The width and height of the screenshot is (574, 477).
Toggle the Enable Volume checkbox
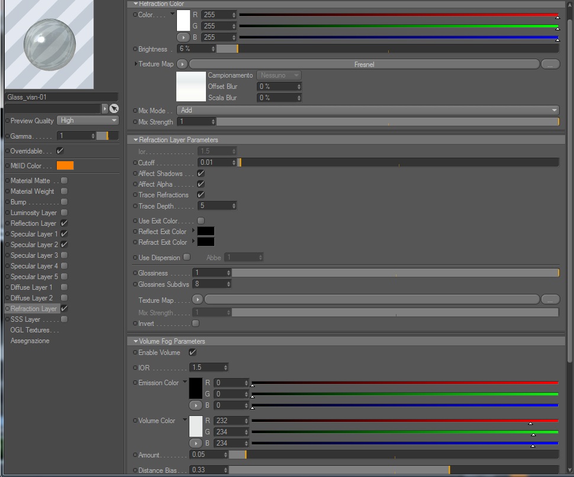tap(192, 353)
